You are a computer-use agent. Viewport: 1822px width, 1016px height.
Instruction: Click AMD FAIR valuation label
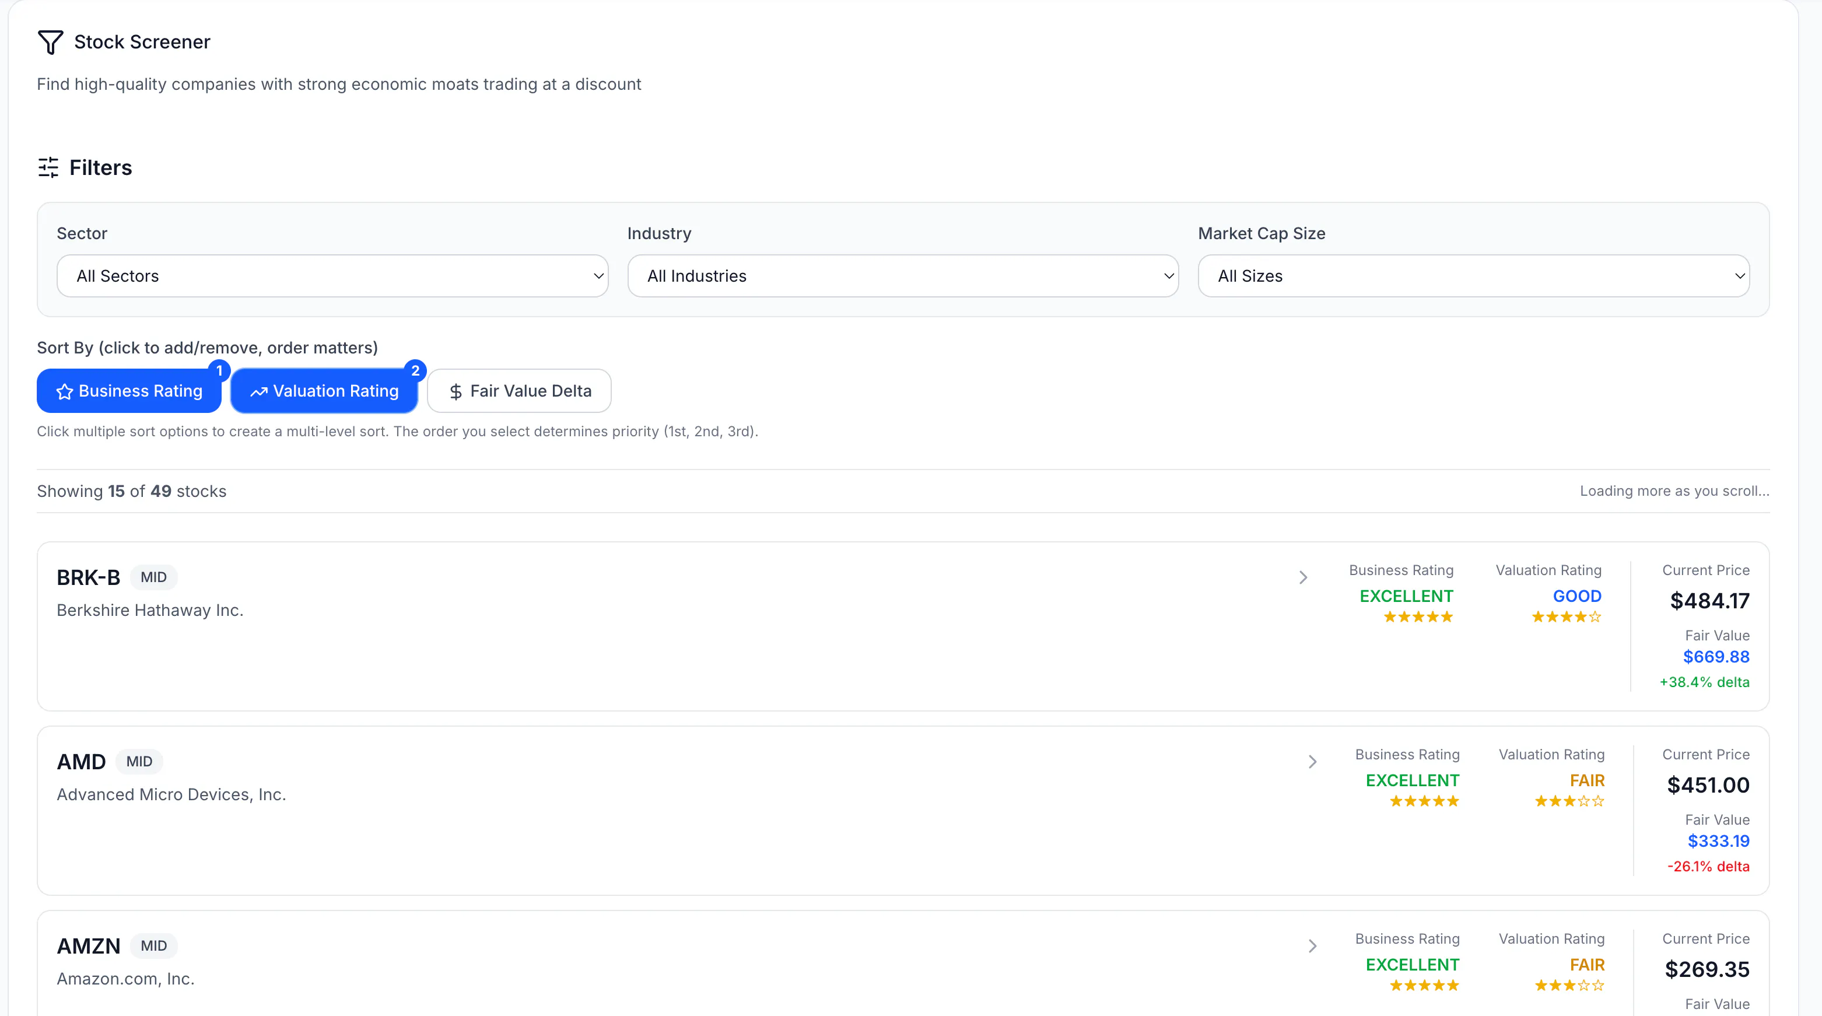tap(1587, 781)
